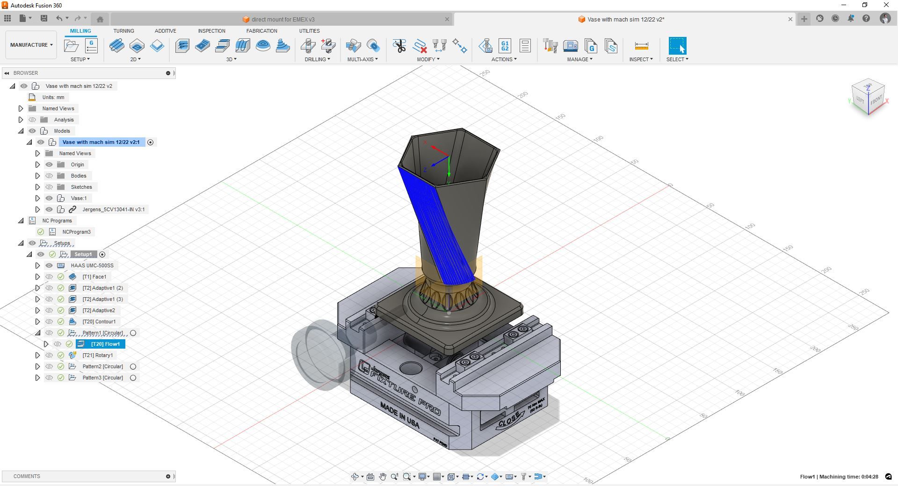Open the Help question mark icon
The height and width of the screenshot is (486, 898).
(x=866, y=19)
